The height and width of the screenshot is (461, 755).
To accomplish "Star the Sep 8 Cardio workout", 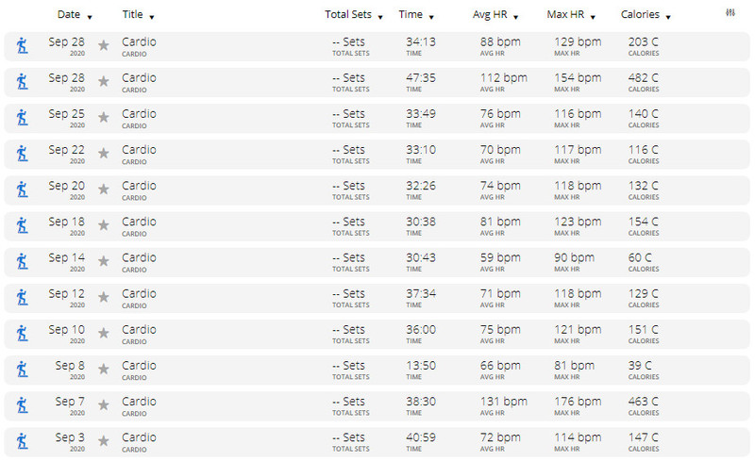I will click(x=104, y=370).
